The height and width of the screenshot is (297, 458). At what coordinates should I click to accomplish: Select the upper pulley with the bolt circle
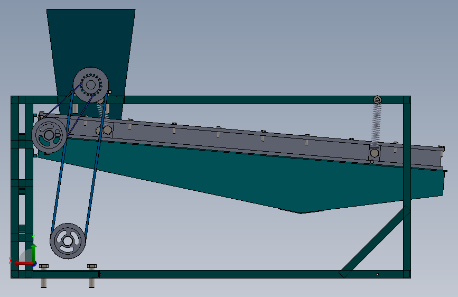(x=91, y=85)
